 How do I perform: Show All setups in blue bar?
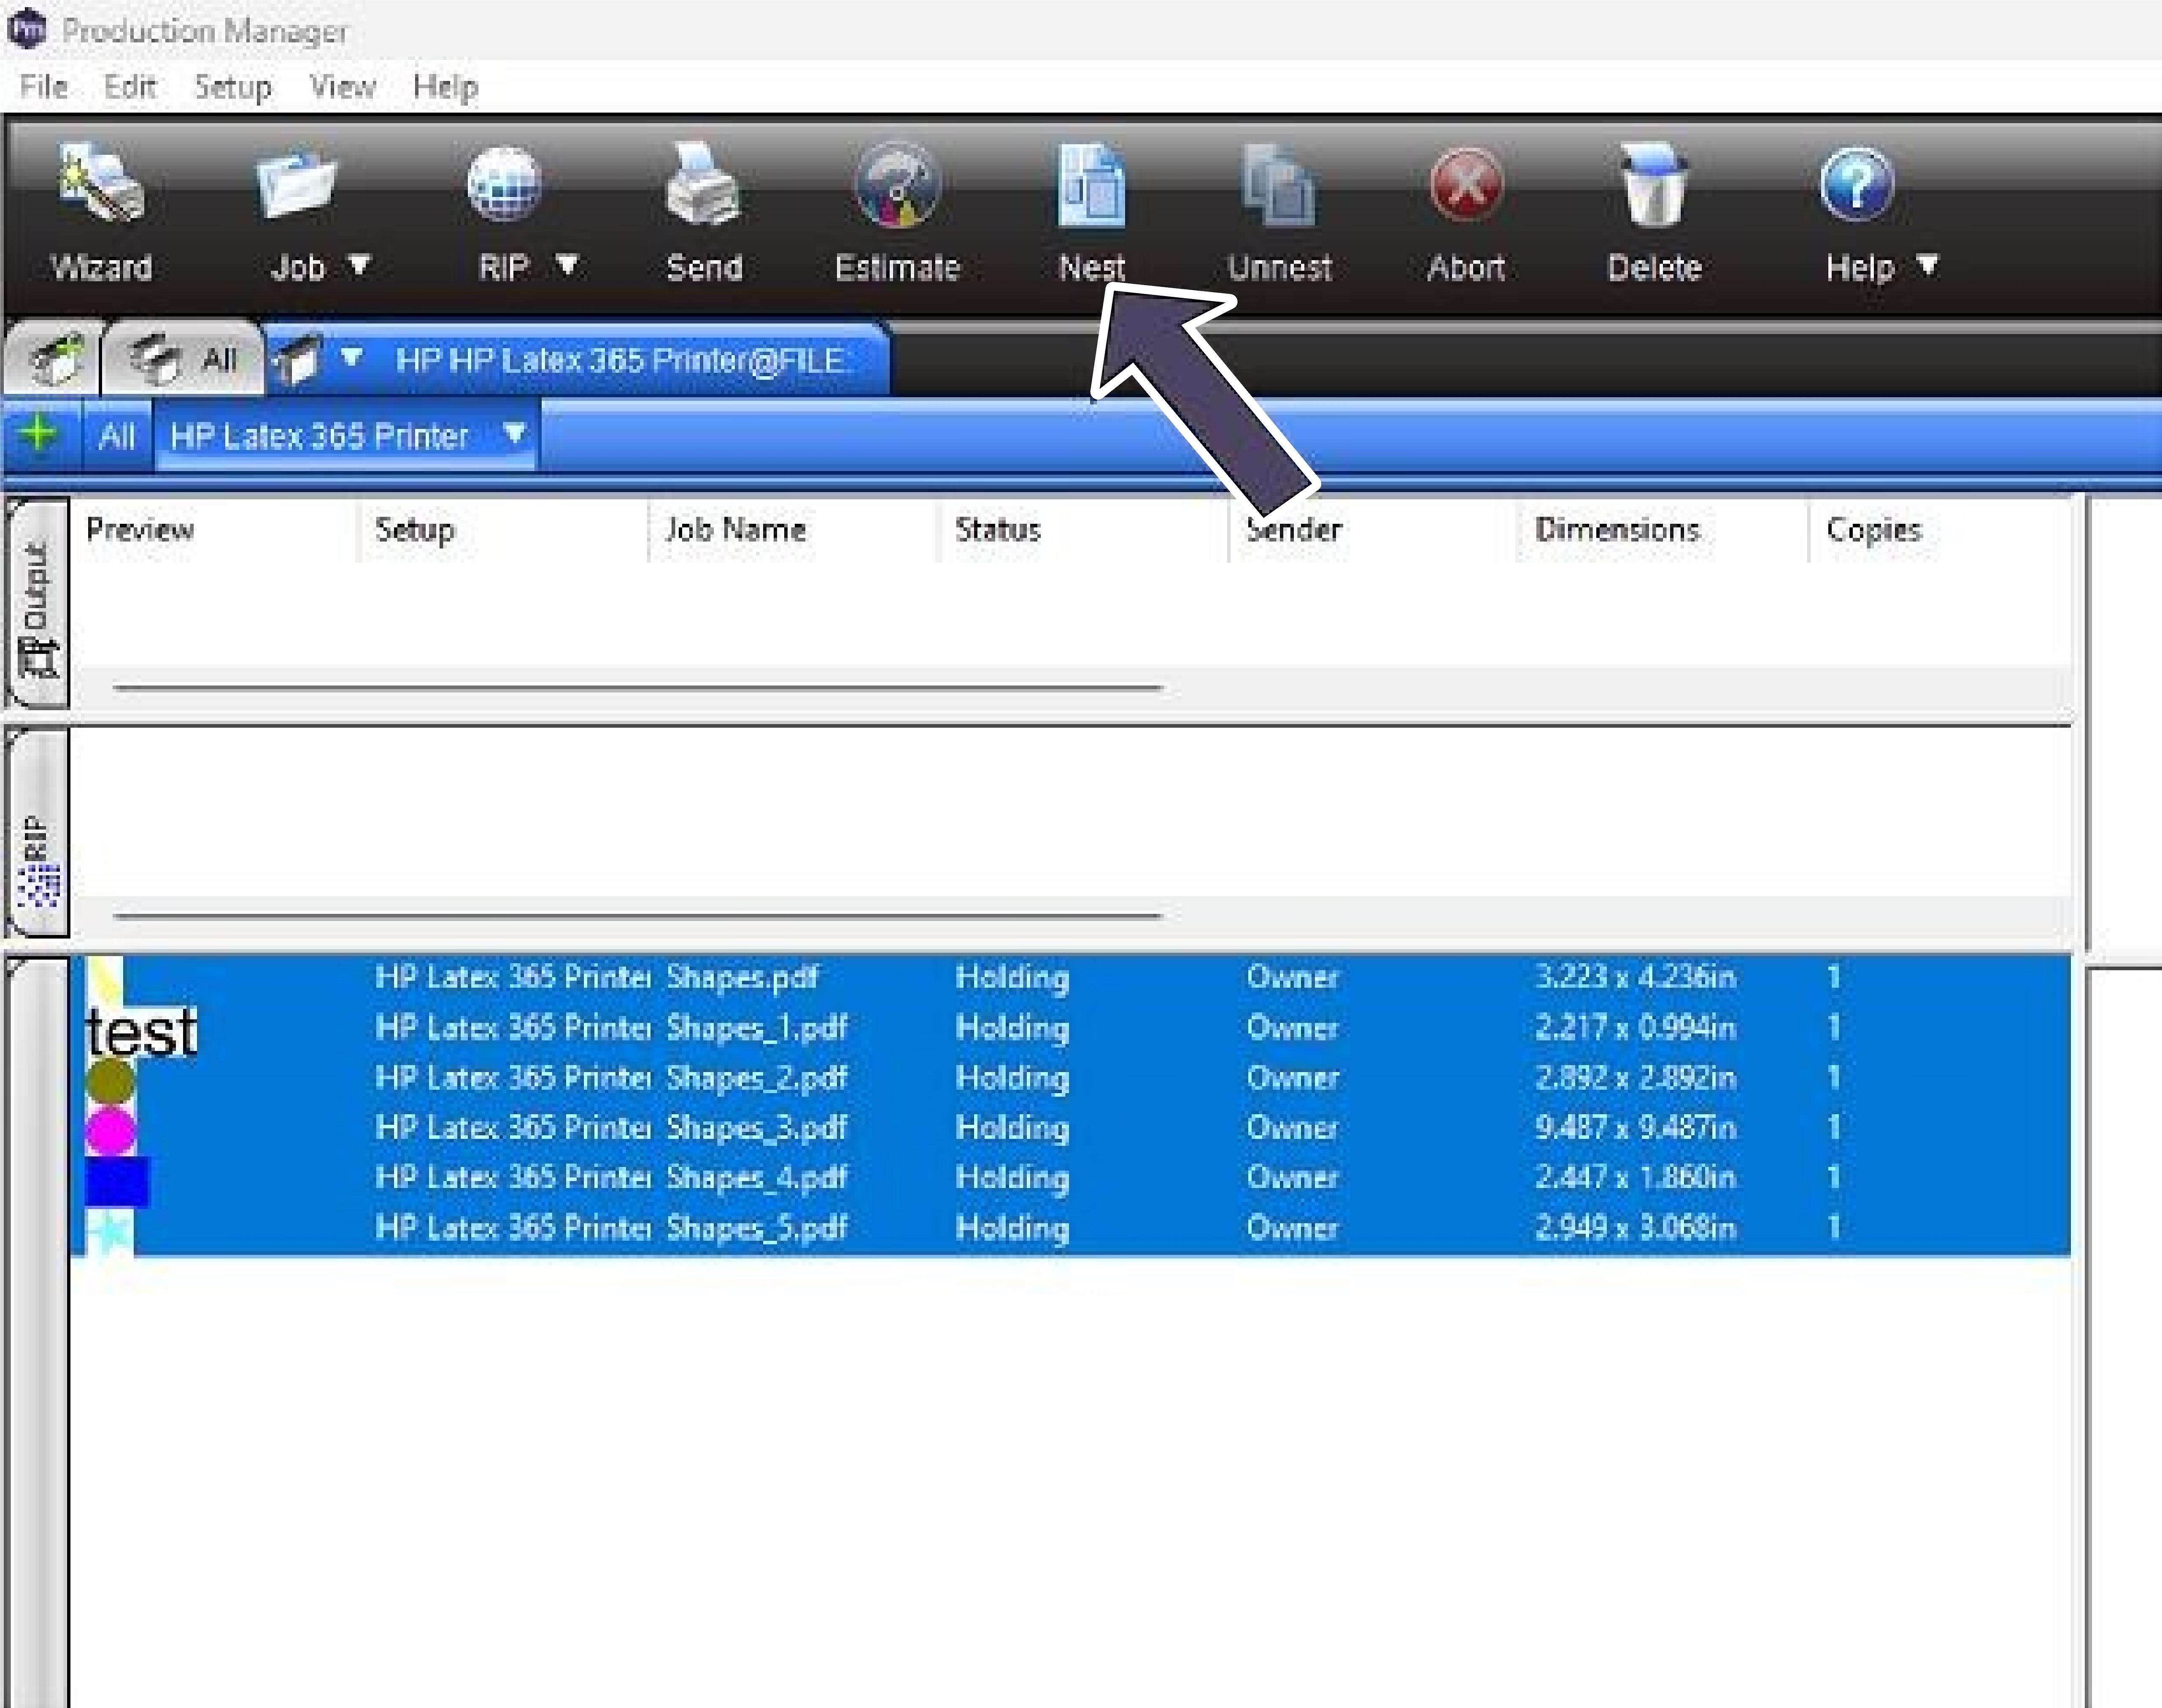pos(116,436)
